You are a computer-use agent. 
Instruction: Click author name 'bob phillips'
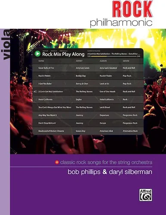(84, 172)
